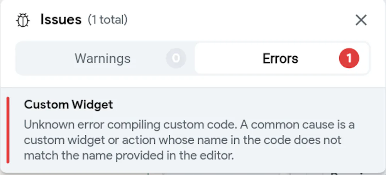The width and height of the screenshot is (386, 175).
Task: Close the Issues panel with X
Action: coord(361,20)
